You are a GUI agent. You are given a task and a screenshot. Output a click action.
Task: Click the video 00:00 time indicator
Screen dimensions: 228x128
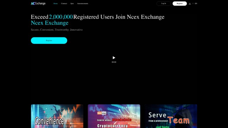pos(114,62)
